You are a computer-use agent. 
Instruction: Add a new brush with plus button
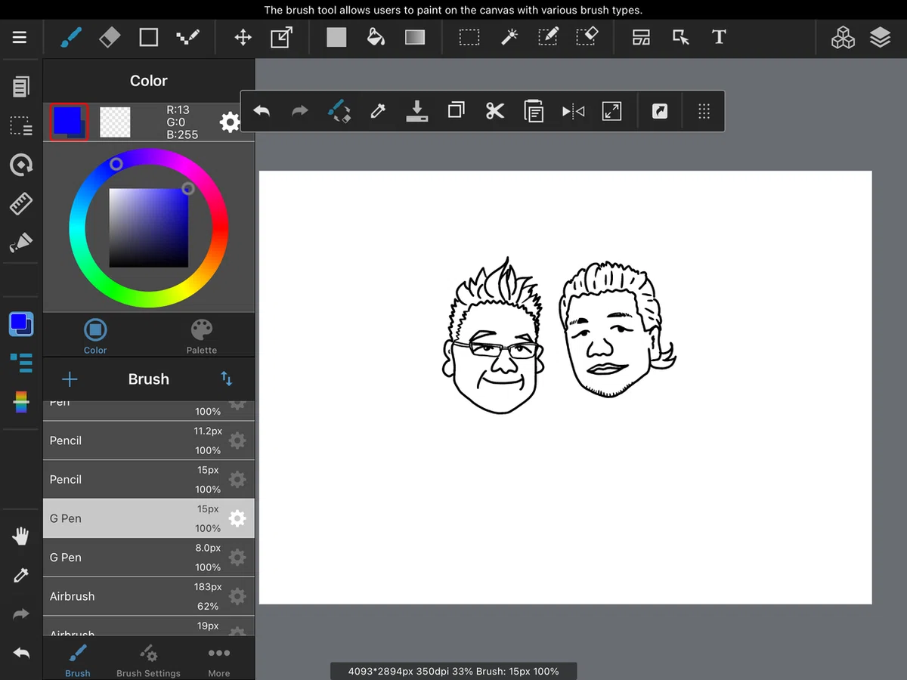tap(70, 379)
